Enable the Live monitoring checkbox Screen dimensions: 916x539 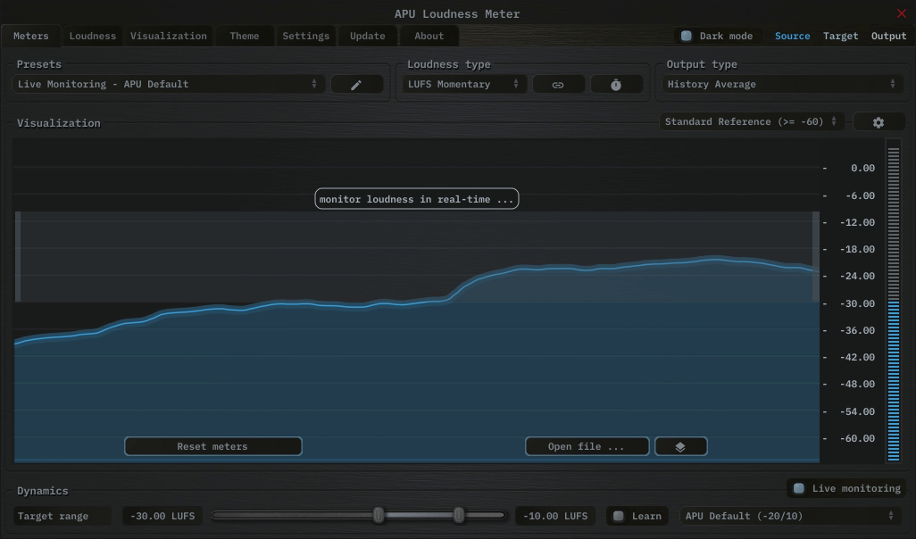point(799,489)
